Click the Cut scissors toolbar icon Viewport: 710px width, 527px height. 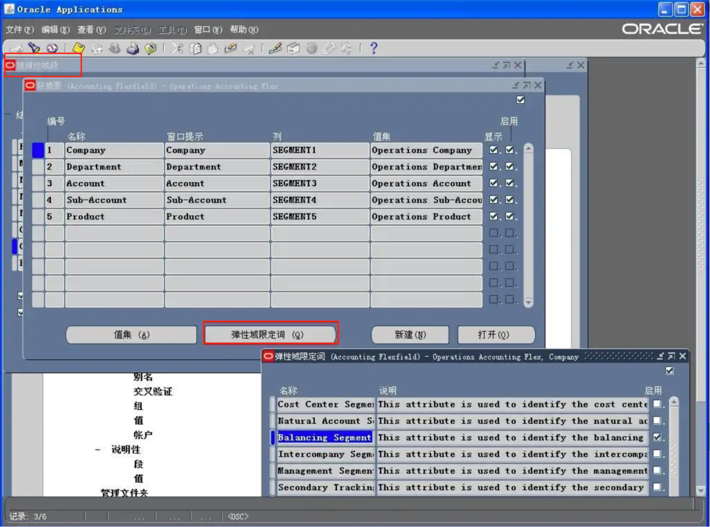[x=177, y=49]
